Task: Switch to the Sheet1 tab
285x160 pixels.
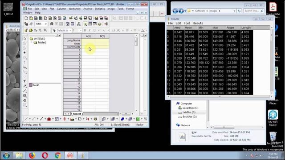Action: 77,114
